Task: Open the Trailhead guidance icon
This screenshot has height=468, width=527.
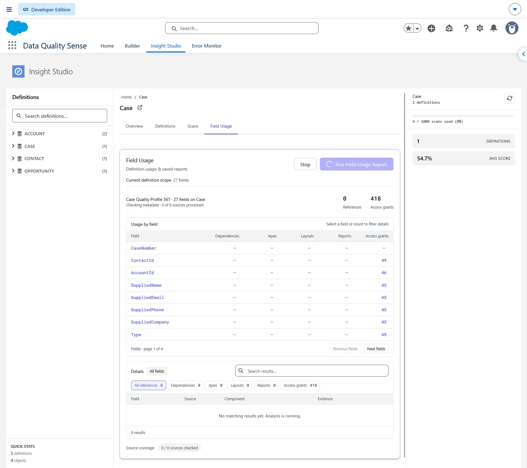Action: [449, 28]
